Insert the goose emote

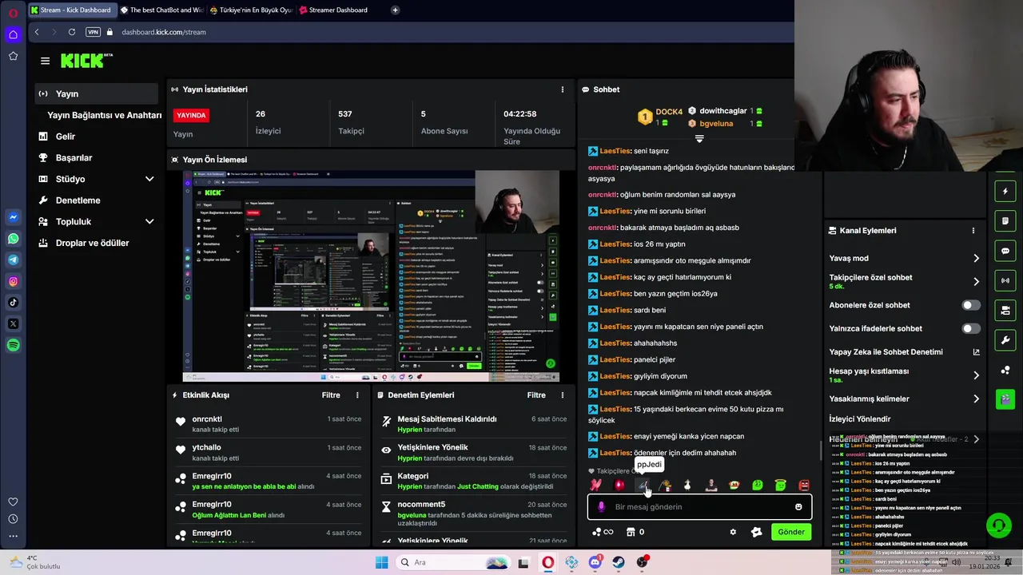pyautogui.click(x=687, y=485)
